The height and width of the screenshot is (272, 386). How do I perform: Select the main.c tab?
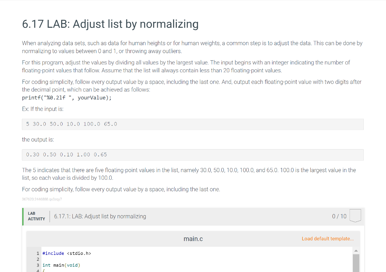coord(193,238)
